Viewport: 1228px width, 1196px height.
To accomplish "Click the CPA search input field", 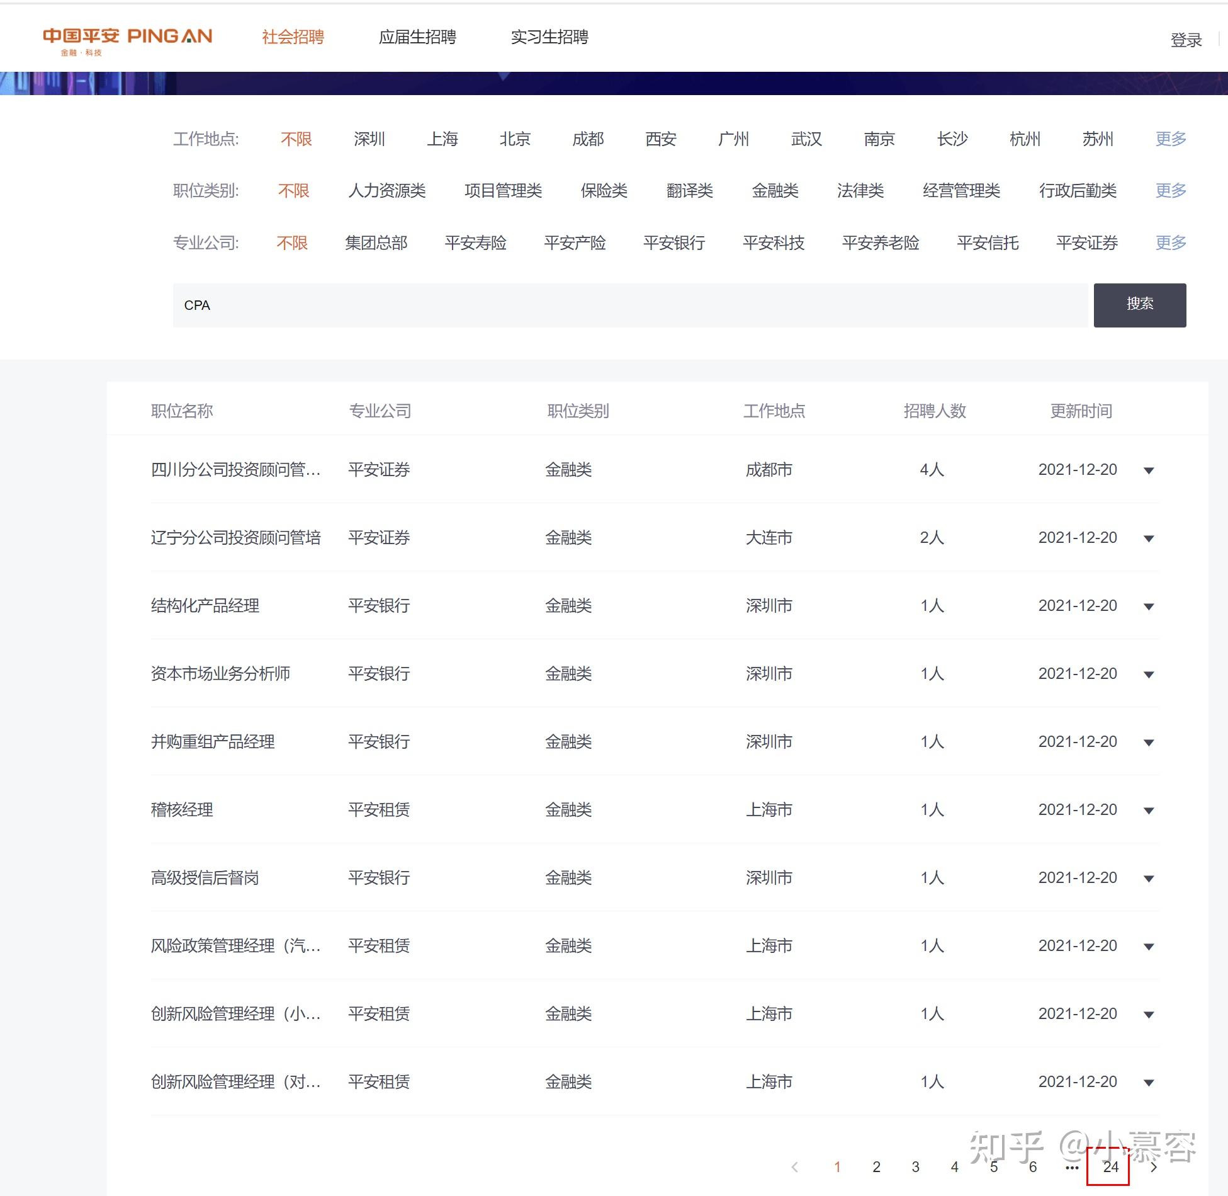I will [x=629, y=305].
